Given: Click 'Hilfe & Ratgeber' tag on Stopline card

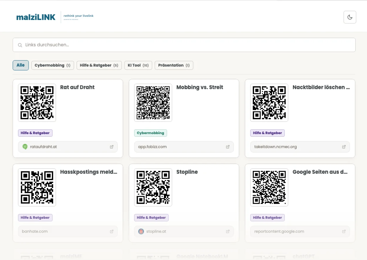Looking at the screenshot, I should [x=151, y=218].
